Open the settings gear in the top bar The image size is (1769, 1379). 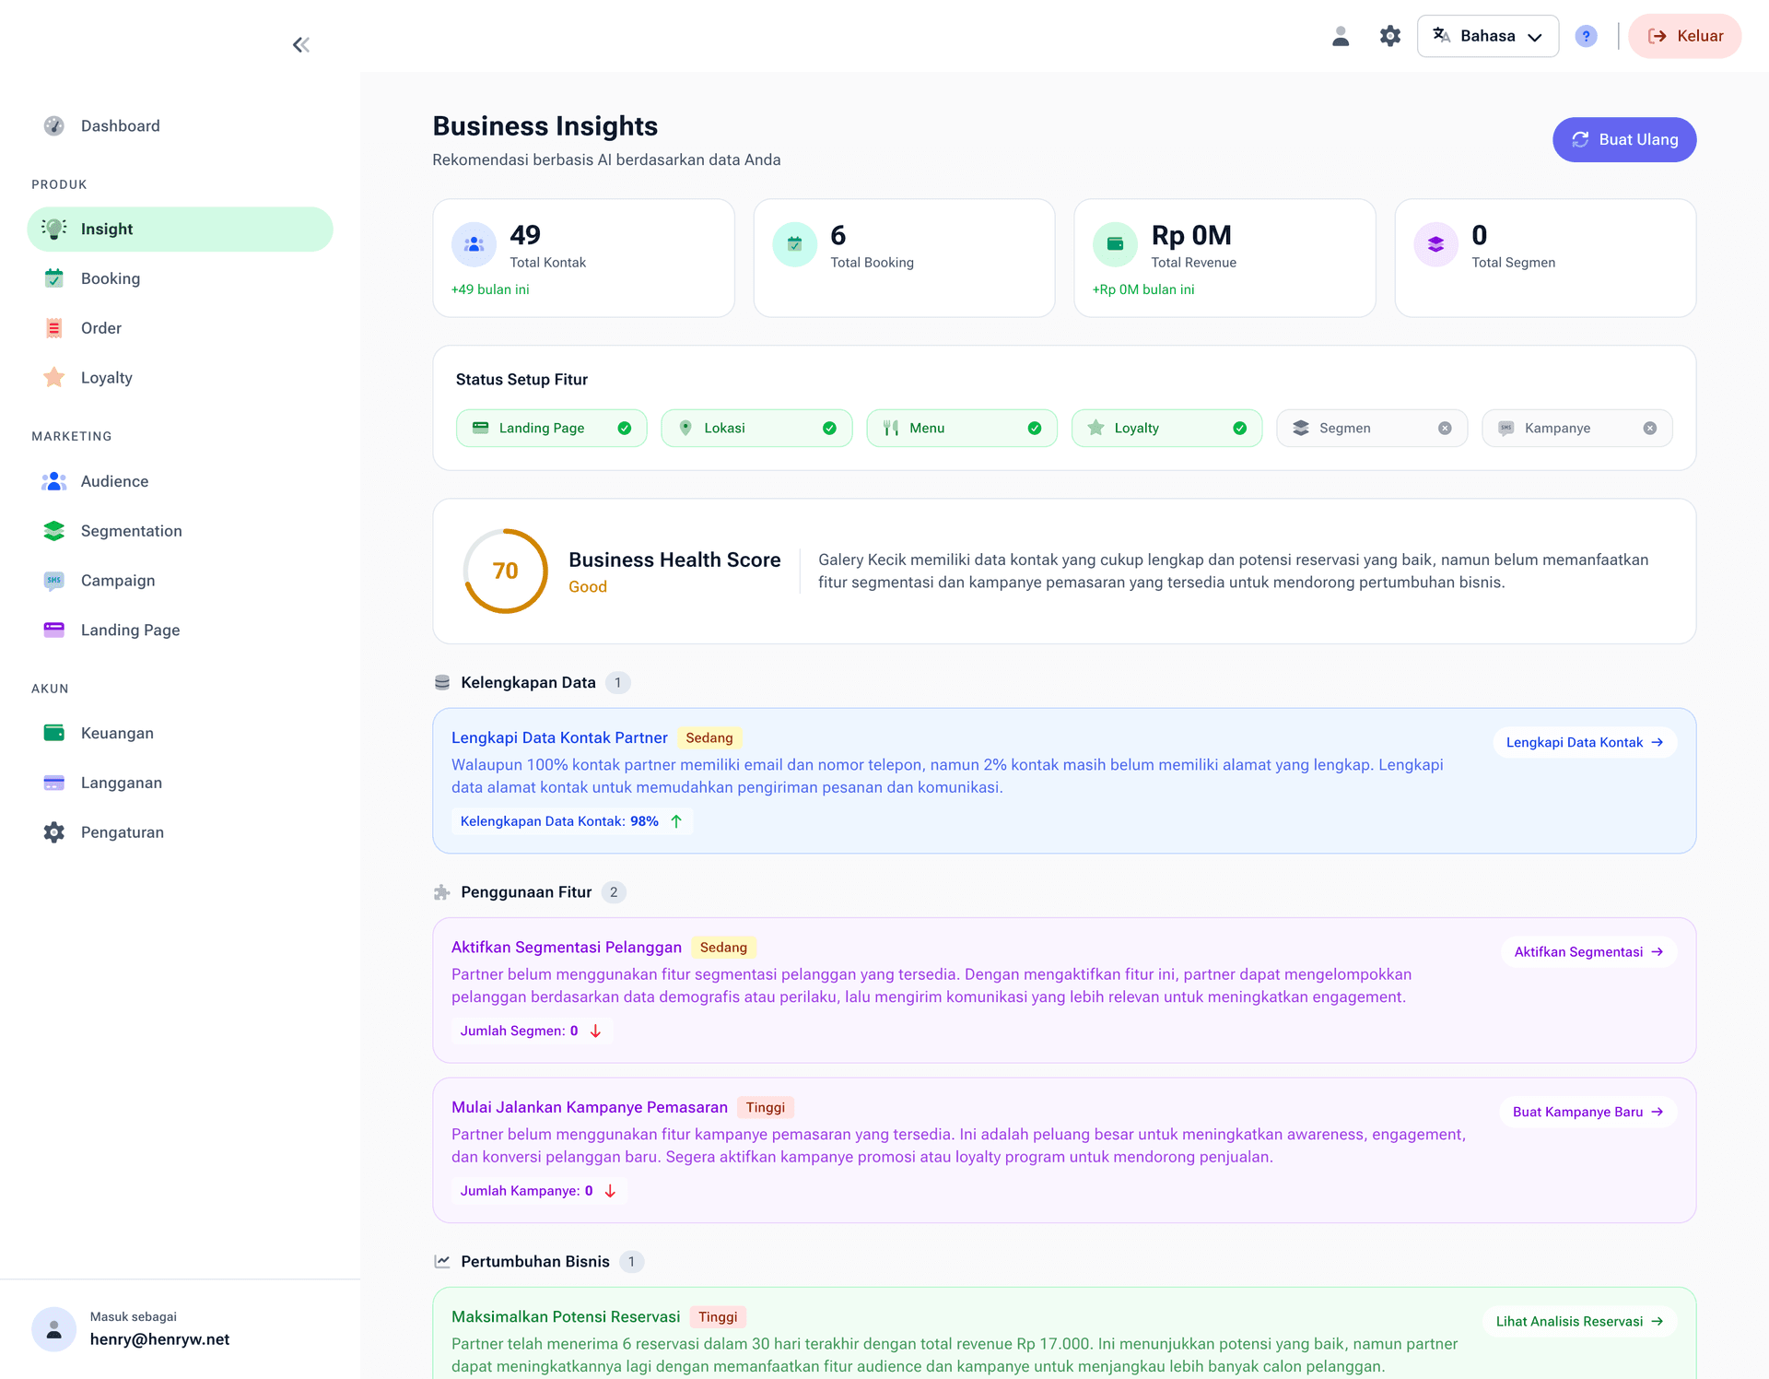coord(1390,36)
